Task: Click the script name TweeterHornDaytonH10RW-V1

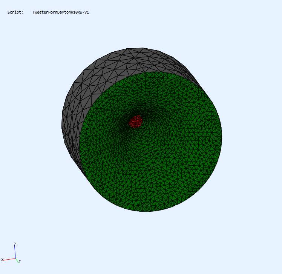Action: [x=61, y=12]
